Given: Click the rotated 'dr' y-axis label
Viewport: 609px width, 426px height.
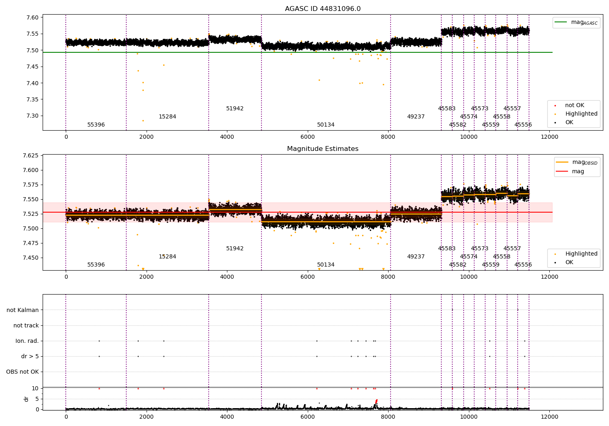Looking at the screenshot, I should [x=26, y=399].
